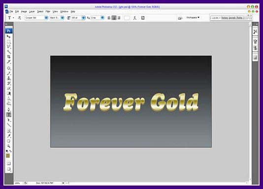Open the font style dropdown
263x189 pixels.
(62, 18)
